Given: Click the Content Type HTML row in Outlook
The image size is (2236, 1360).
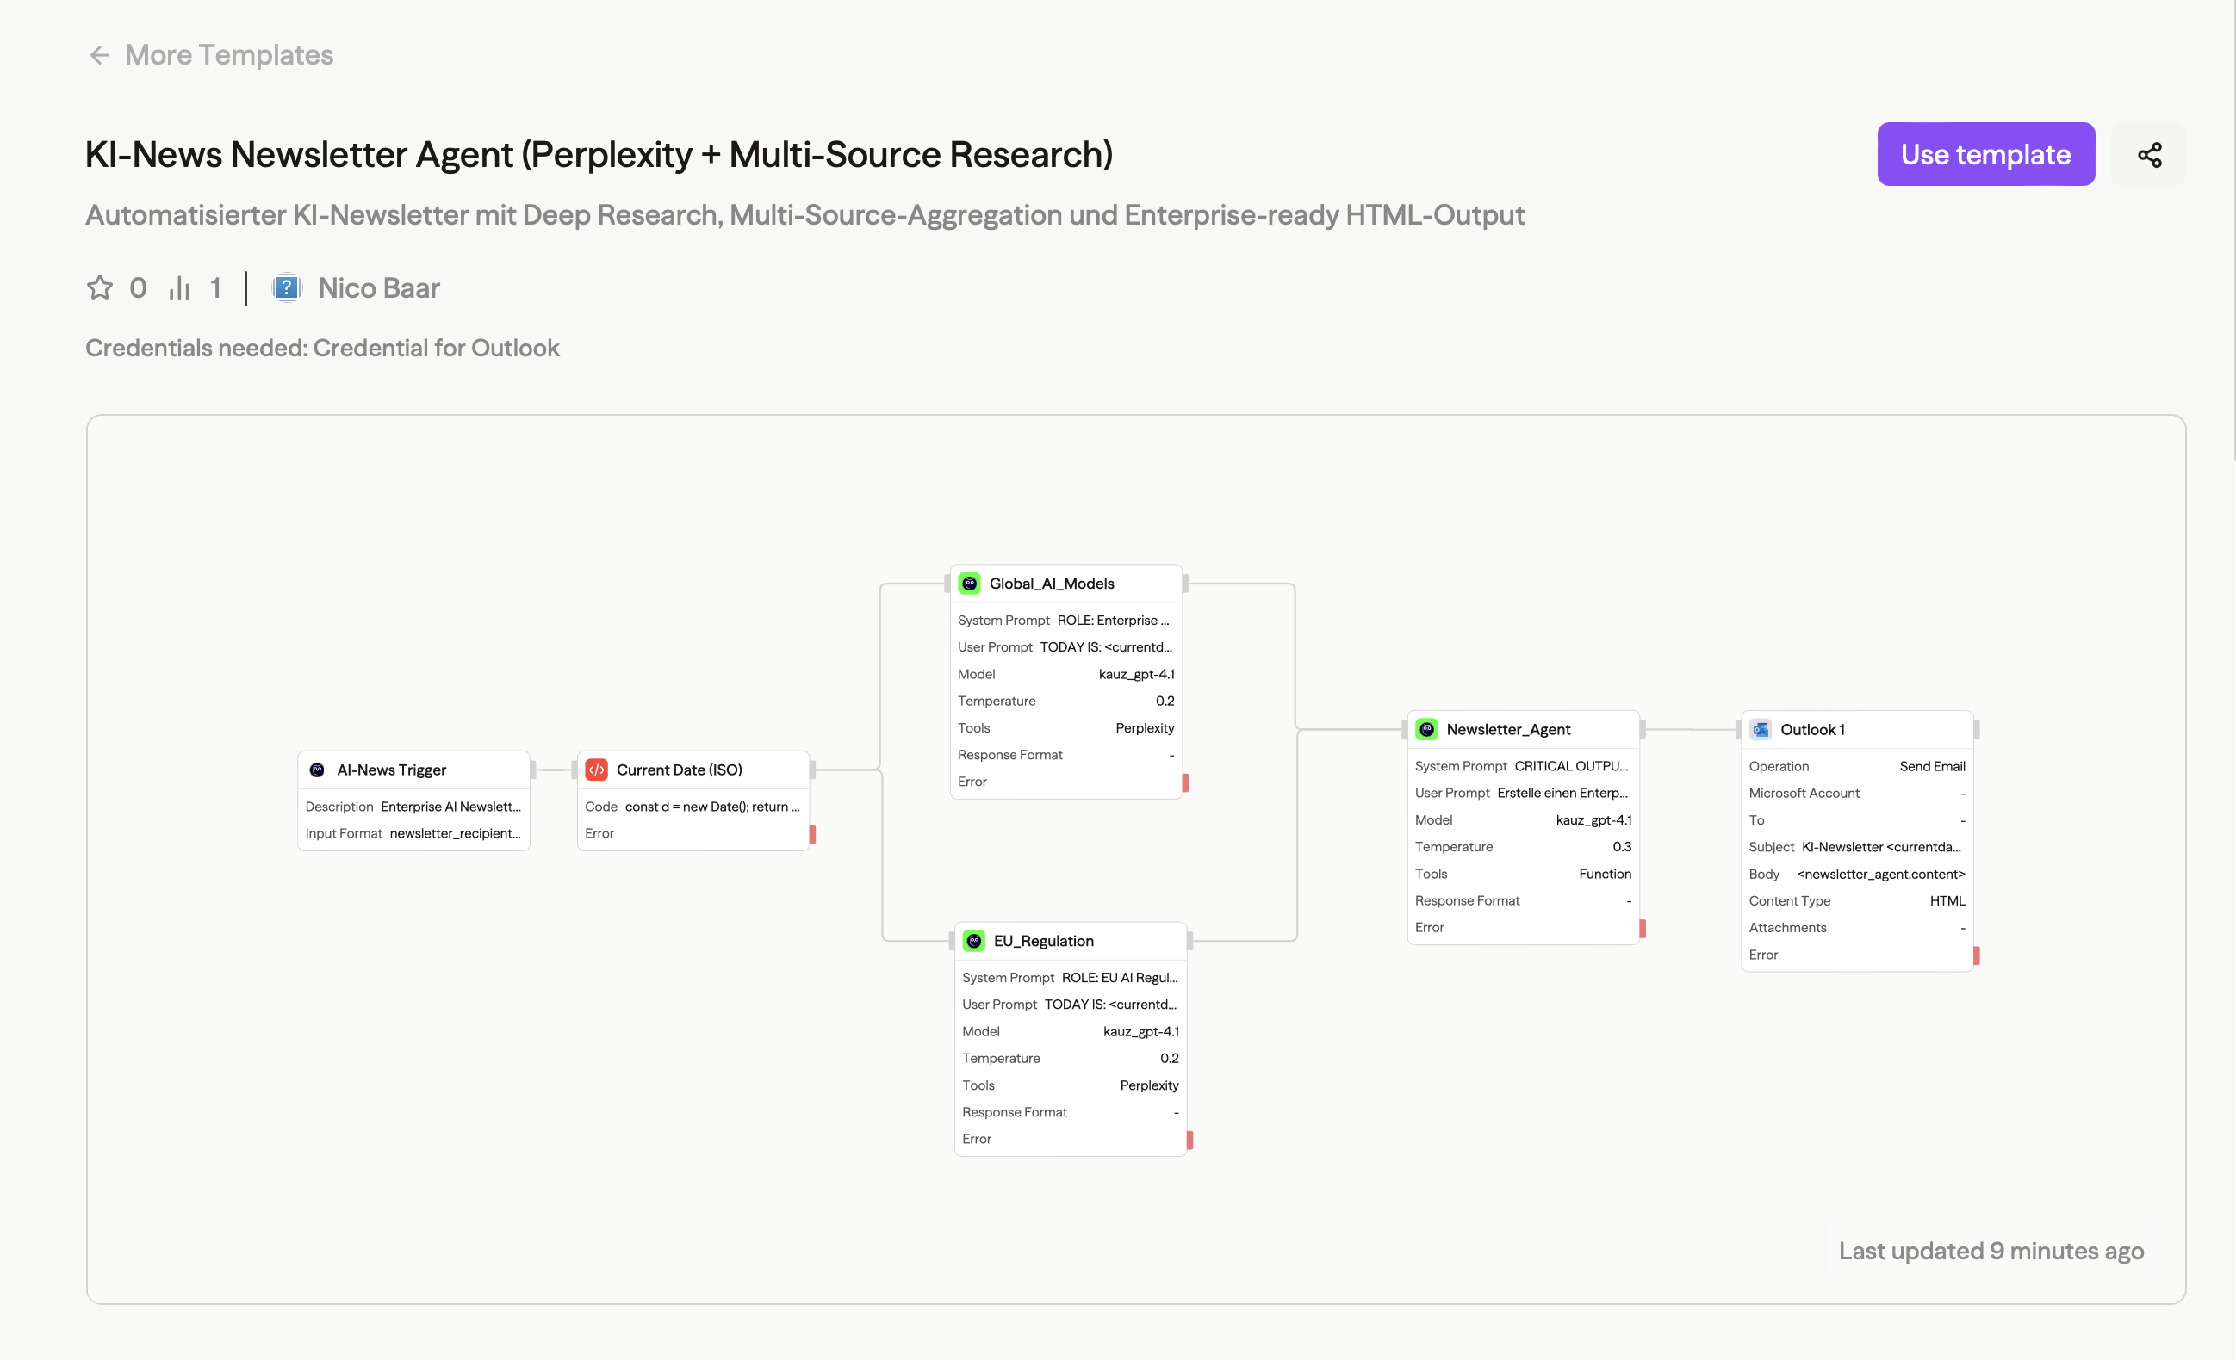Looking at the screenshot, I should point(1856,901).
